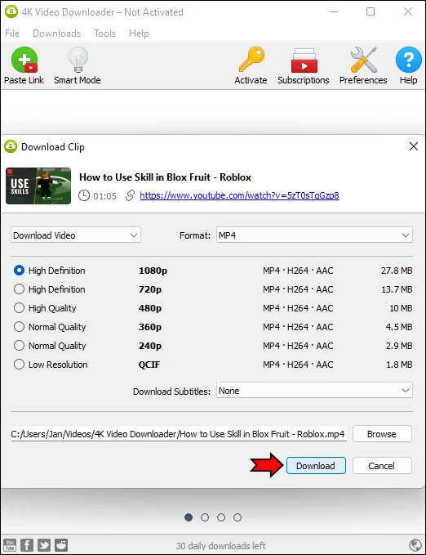Open the Downloads menu
The image size is (426, 555).
tap(56, 34)
